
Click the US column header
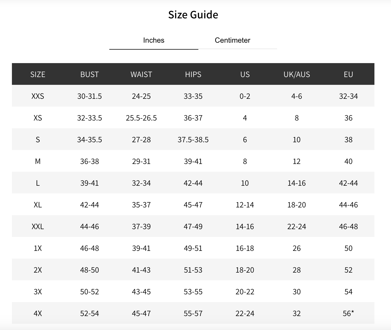245,74
